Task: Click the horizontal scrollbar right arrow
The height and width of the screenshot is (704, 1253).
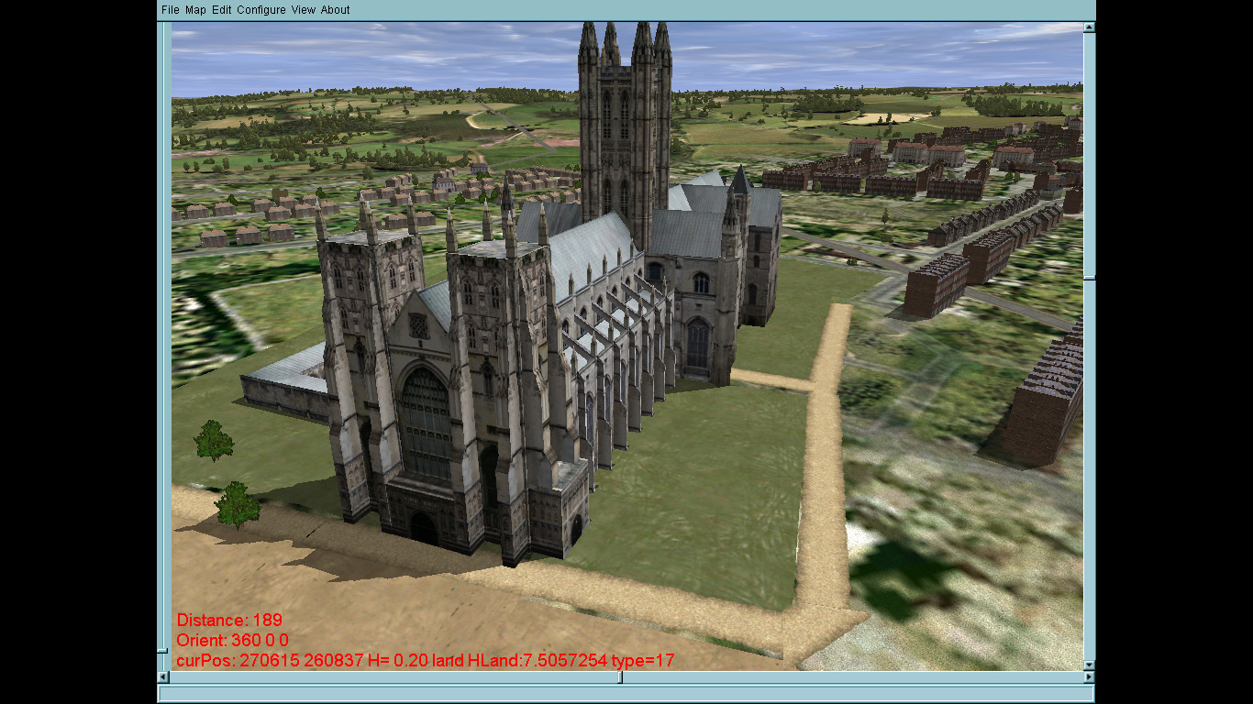Action: coord(1090,677)
